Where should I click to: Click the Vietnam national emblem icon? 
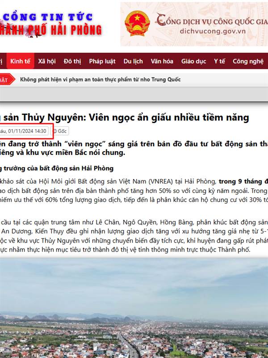click(x=137, y=24)
